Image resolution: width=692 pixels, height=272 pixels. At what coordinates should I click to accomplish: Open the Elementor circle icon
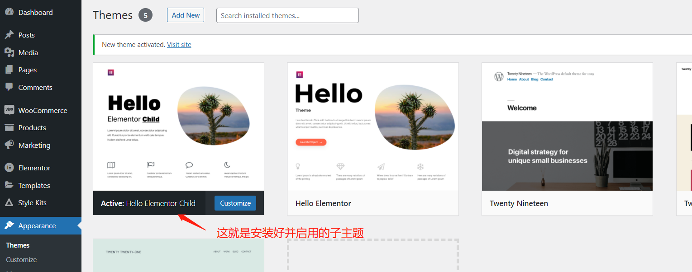point(9,168)
